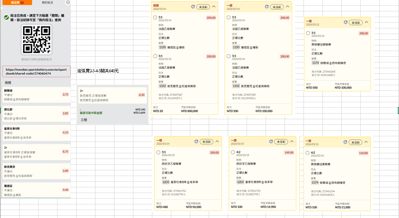Click match code 1152 in the NTD 800,000 card

pos(163,86)
